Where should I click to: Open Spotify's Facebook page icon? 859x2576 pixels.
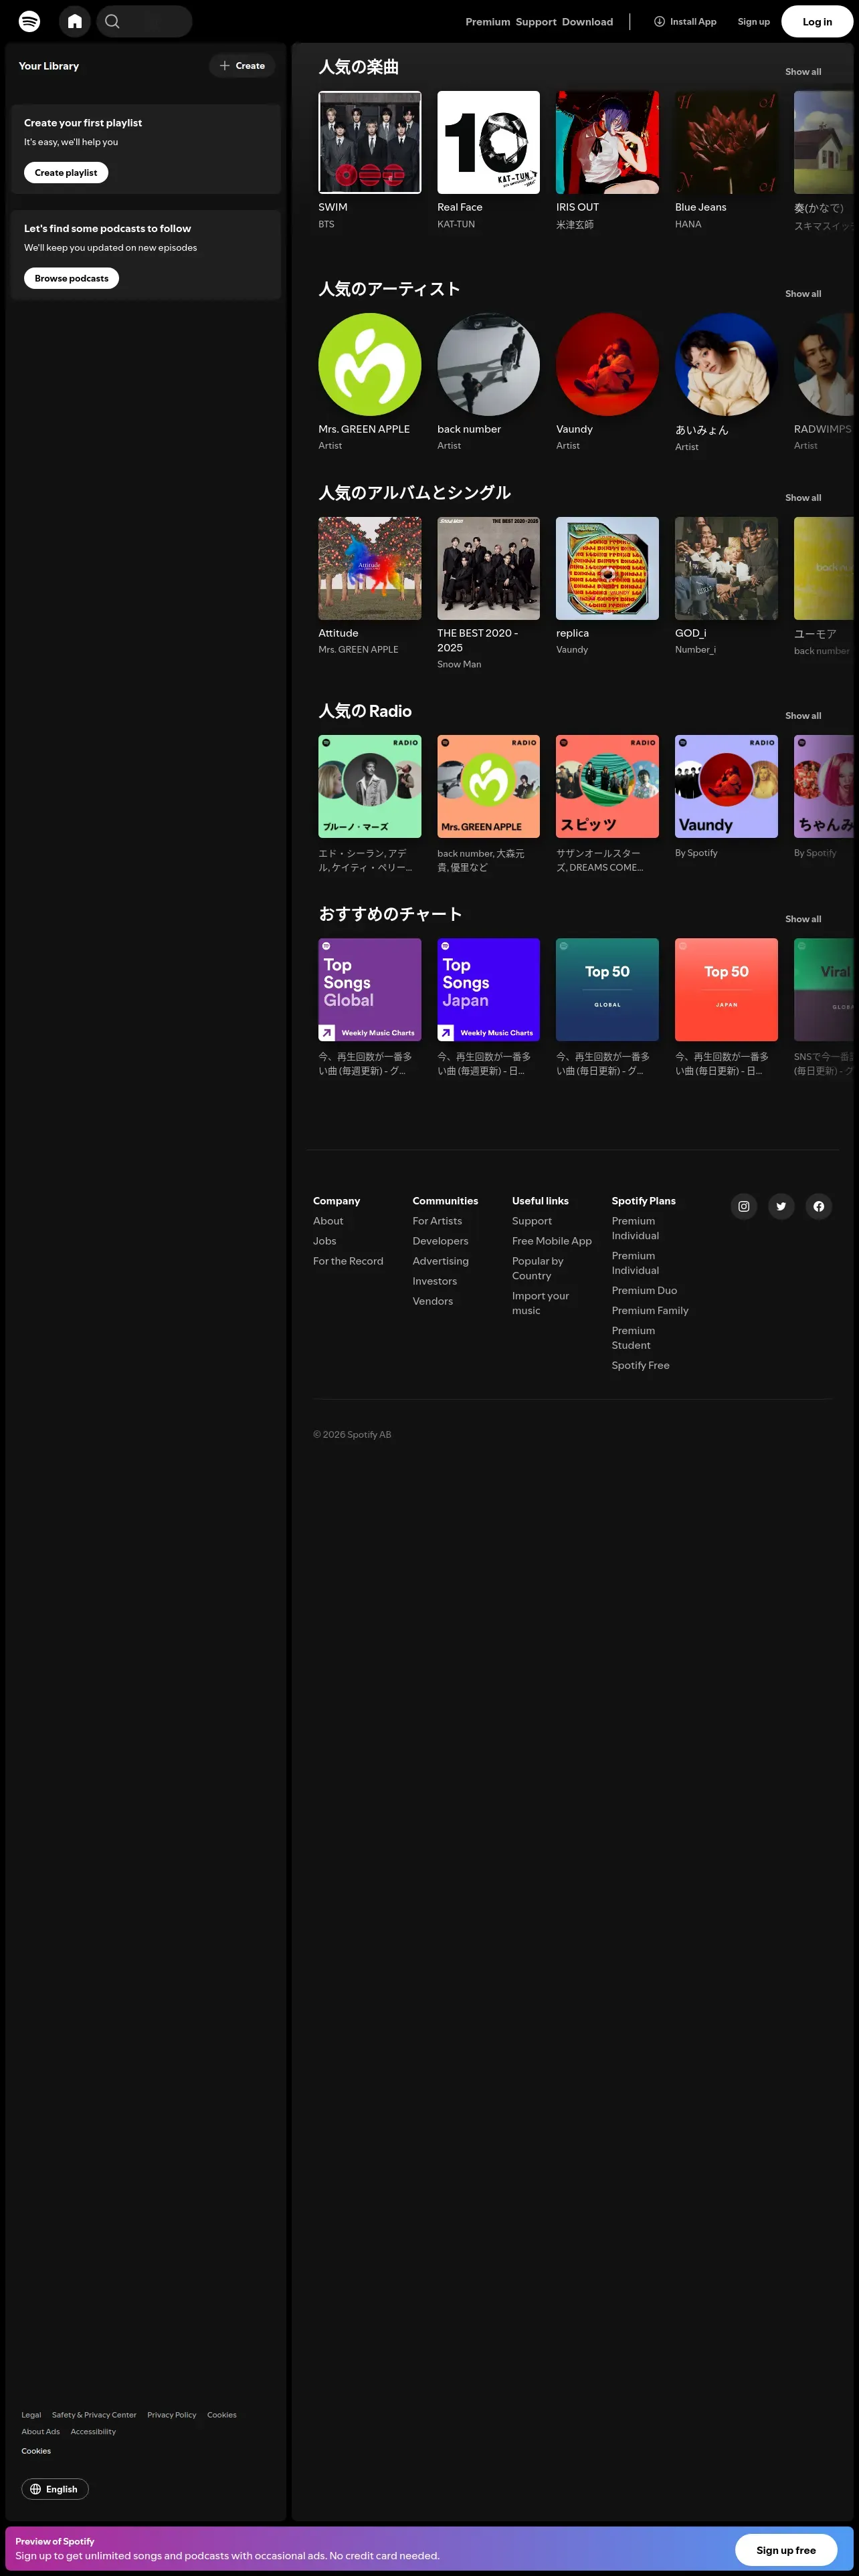(x=819, y=1206)
